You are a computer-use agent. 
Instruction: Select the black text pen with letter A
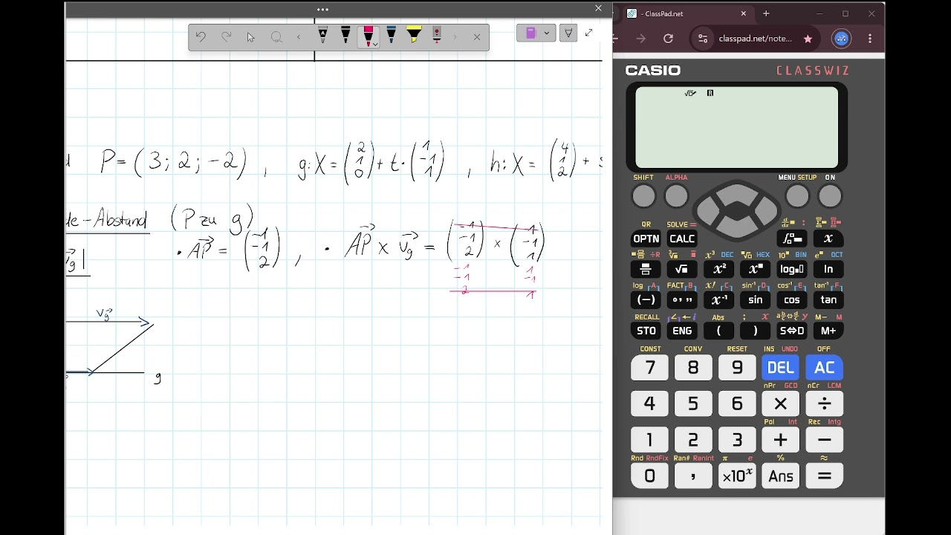[x=322, y=36]
